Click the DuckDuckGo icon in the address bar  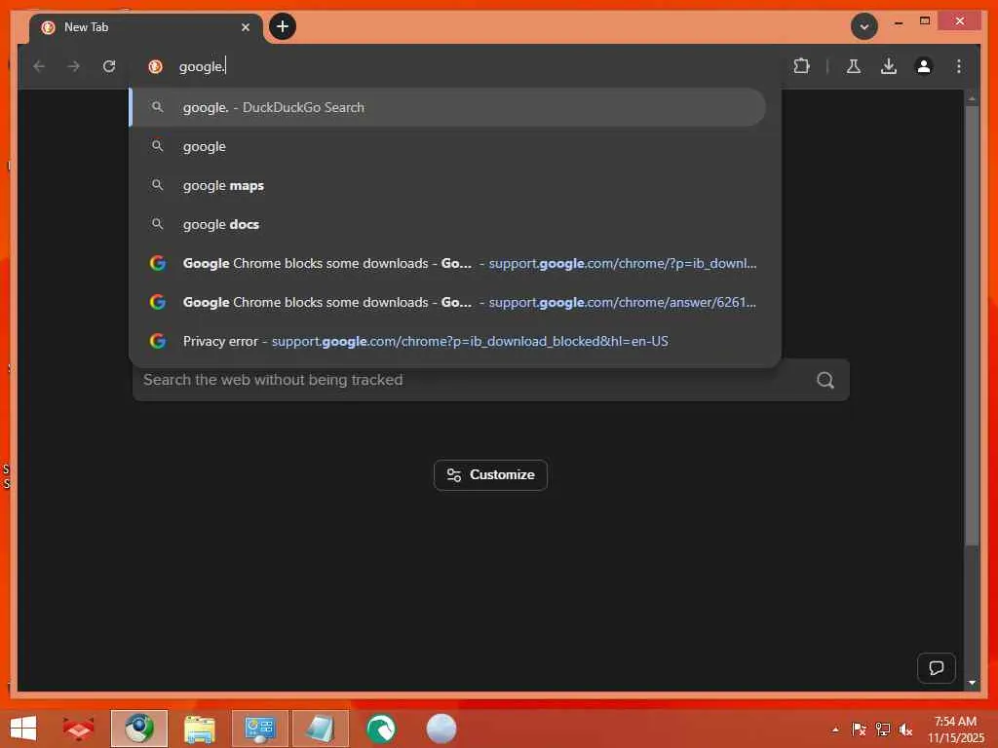[x=155, y=67]
